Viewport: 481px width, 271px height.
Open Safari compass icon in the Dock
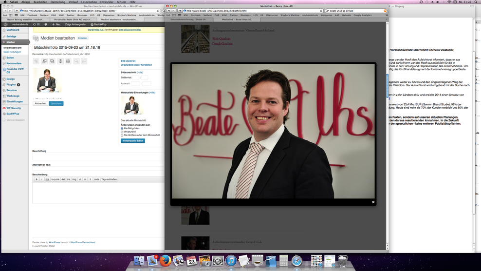pos(296,261)
